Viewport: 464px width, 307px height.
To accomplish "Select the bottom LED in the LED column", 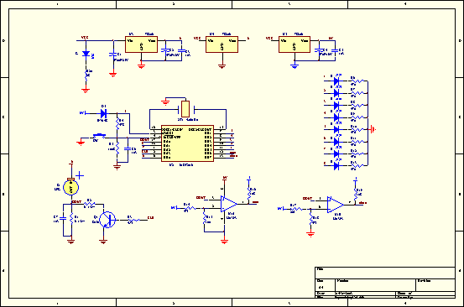I will coord(336,166).
